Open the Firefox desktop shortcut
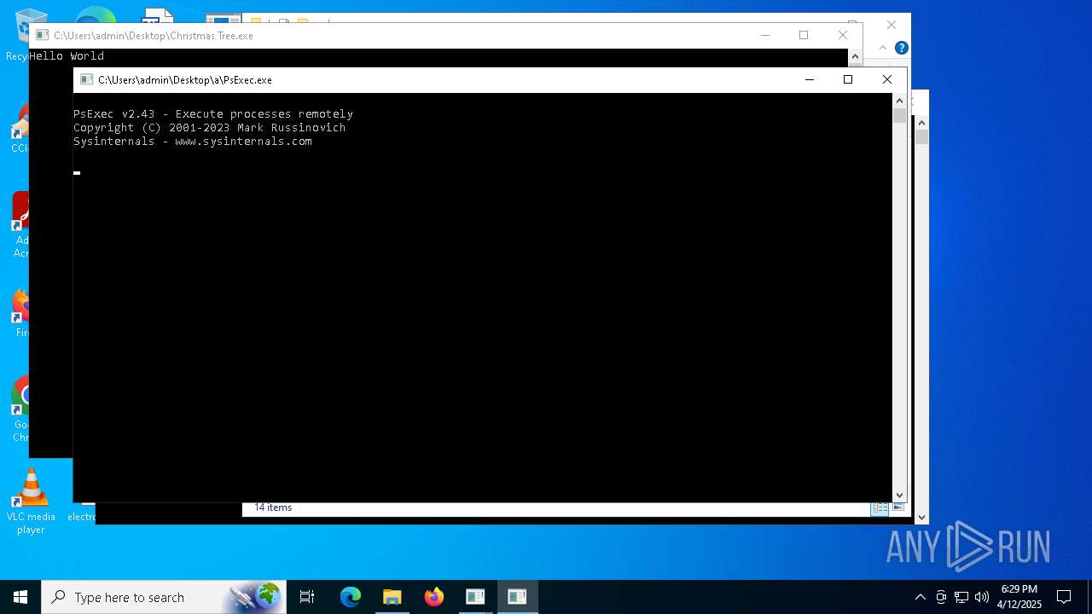1092x614 pixels. tap(20, 311)
